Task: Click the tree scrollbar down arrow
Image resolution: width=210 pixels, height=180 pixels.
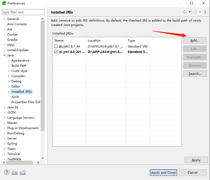Action: [x=42, y=158]
